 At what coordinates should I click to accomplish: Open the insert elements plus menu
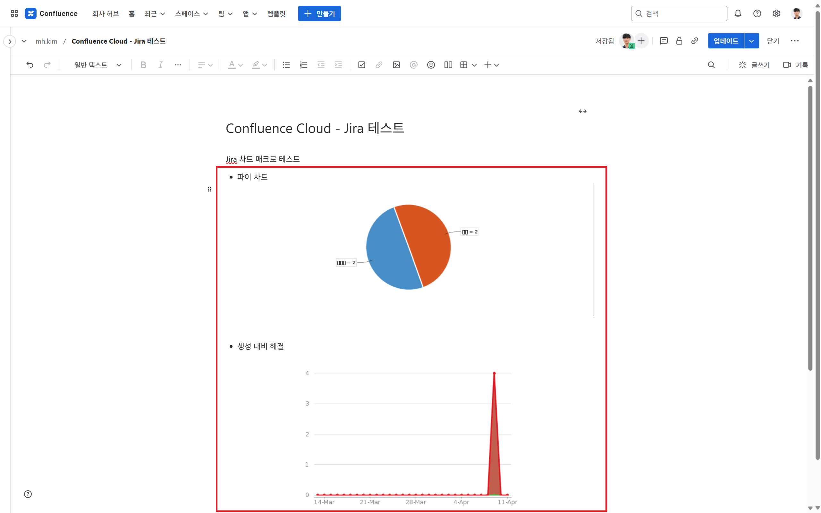click(x=491, y=65)
